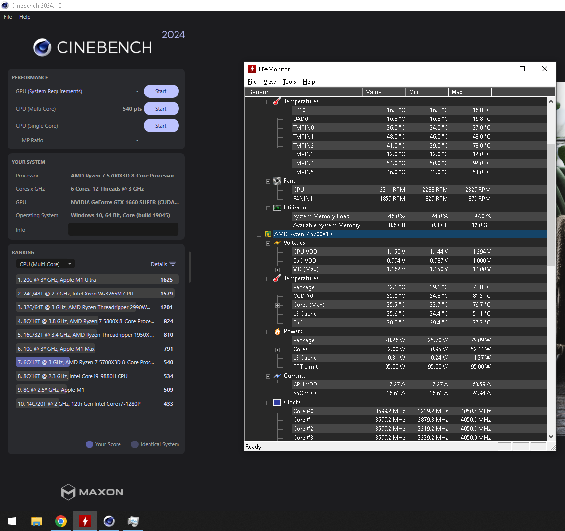Select the Ryzen 7 5800X ranking entry
The height and width of the screenshot is (531, 565).
97,321
